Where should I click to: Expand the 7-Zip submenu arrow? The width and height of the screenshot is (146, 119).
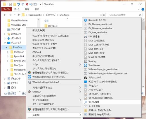coord(80,64)
